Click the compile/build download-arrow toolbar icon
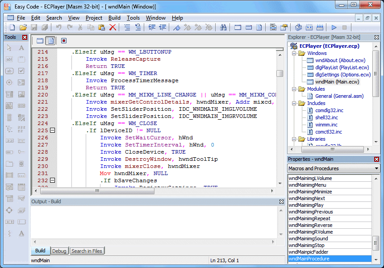Image resolution: width=384 pixels, height=268 pixels. [x=298, y=27]
